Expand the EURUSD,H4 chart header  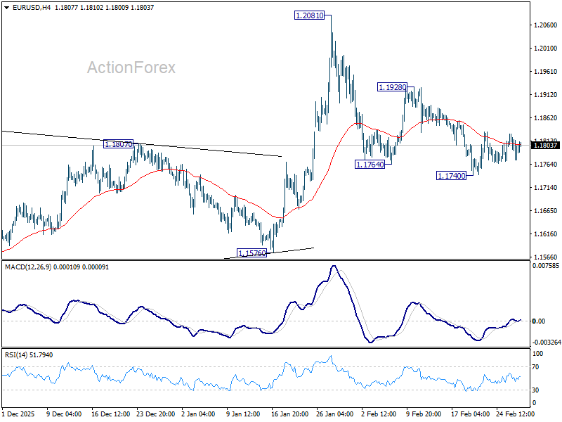pos(32,6)
